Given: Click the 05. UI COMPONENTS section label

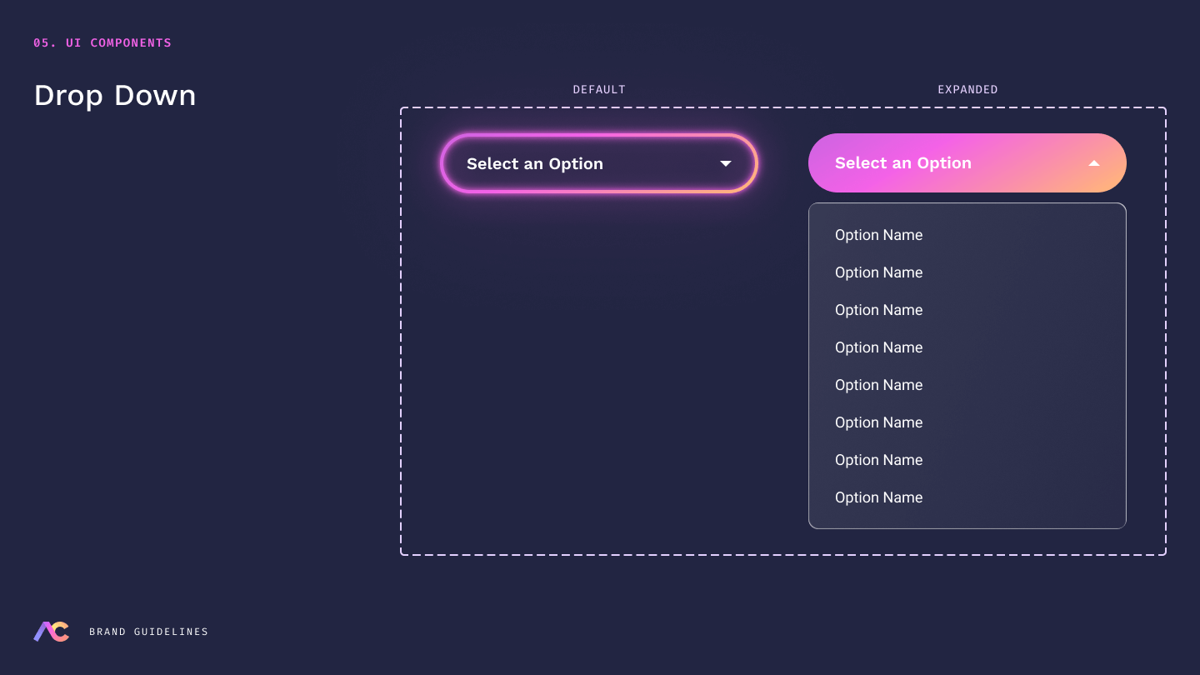Looking at the screenshot, I should point(102,42).
